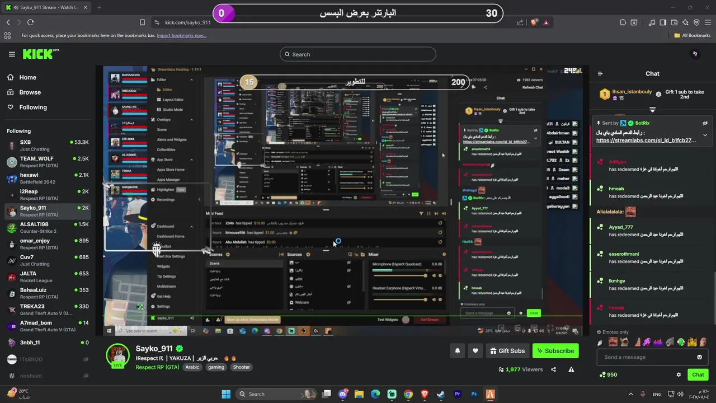Open the Kick hamburger side menu

pyautogui.click(x=12, y=54)
